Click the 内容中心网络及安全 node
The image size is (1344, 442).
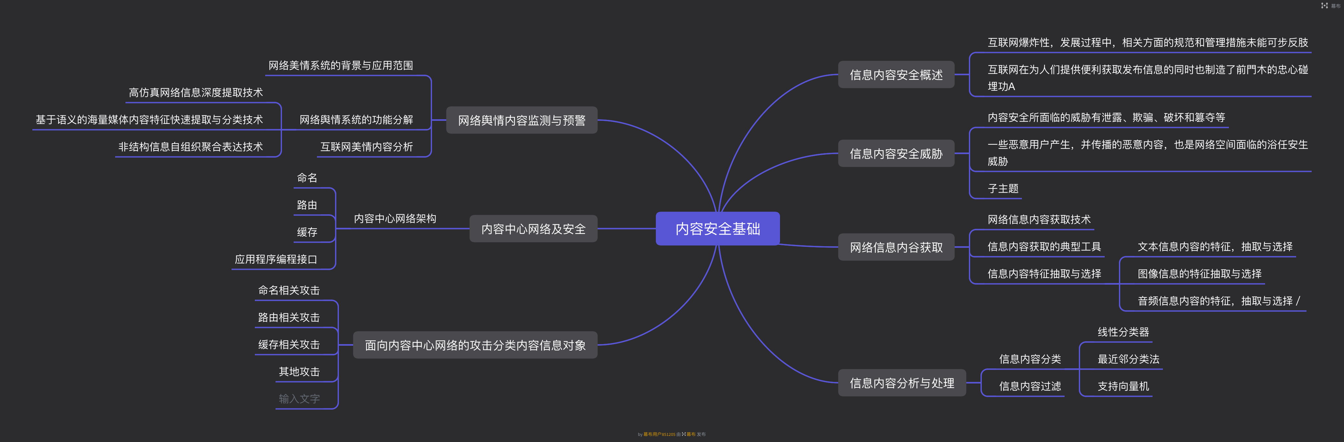(533, 229)
